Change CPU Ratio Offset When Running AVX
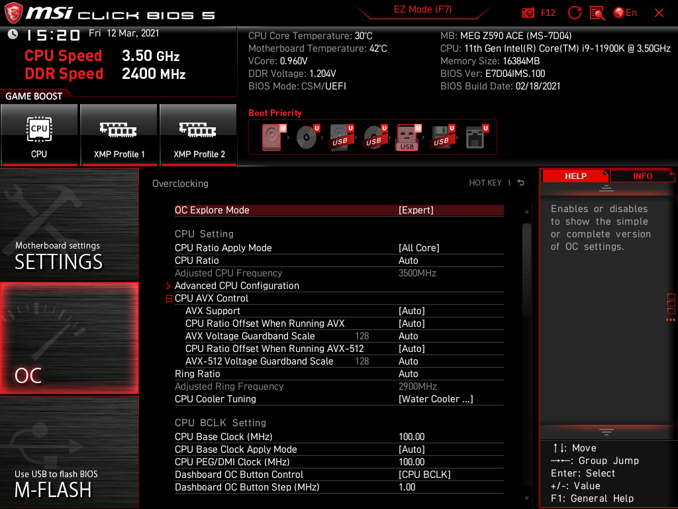This screenshot has height=509, width=678. point(344,323)
